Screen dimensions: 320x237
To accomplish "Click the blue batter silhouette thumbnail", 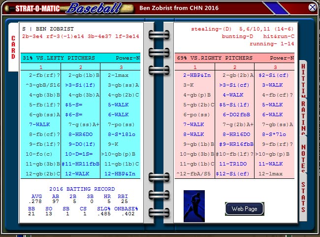I will coord(194,206).
